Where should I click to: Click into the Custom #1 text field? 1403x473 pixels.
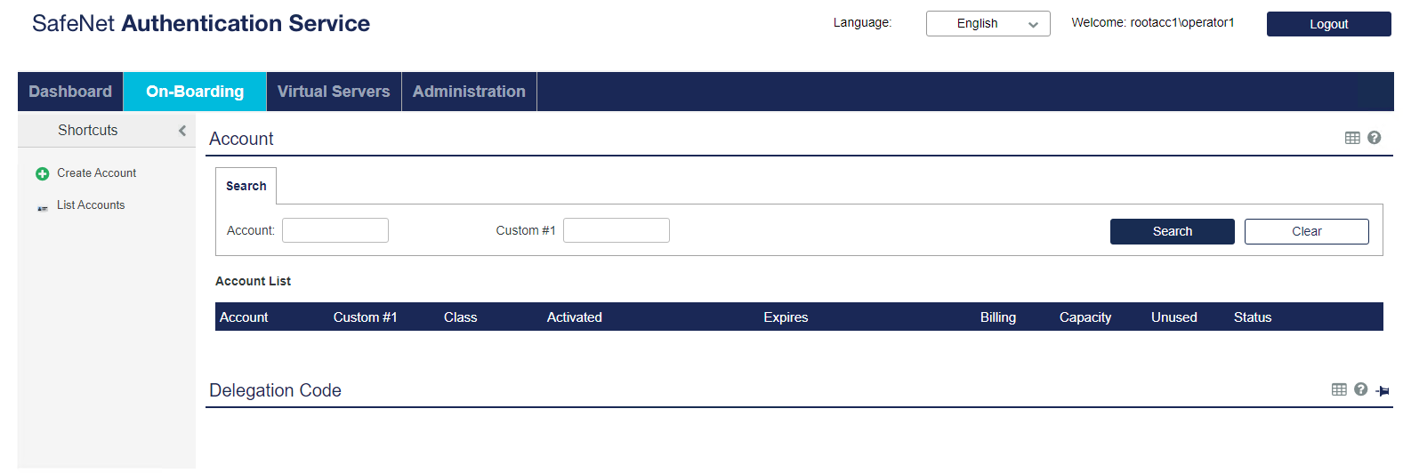(x=616, y=230)
